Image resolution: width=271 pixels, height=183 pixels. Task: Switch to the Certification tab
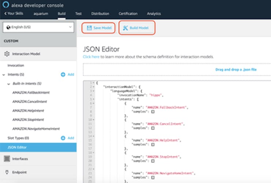[x=128, y=14]
